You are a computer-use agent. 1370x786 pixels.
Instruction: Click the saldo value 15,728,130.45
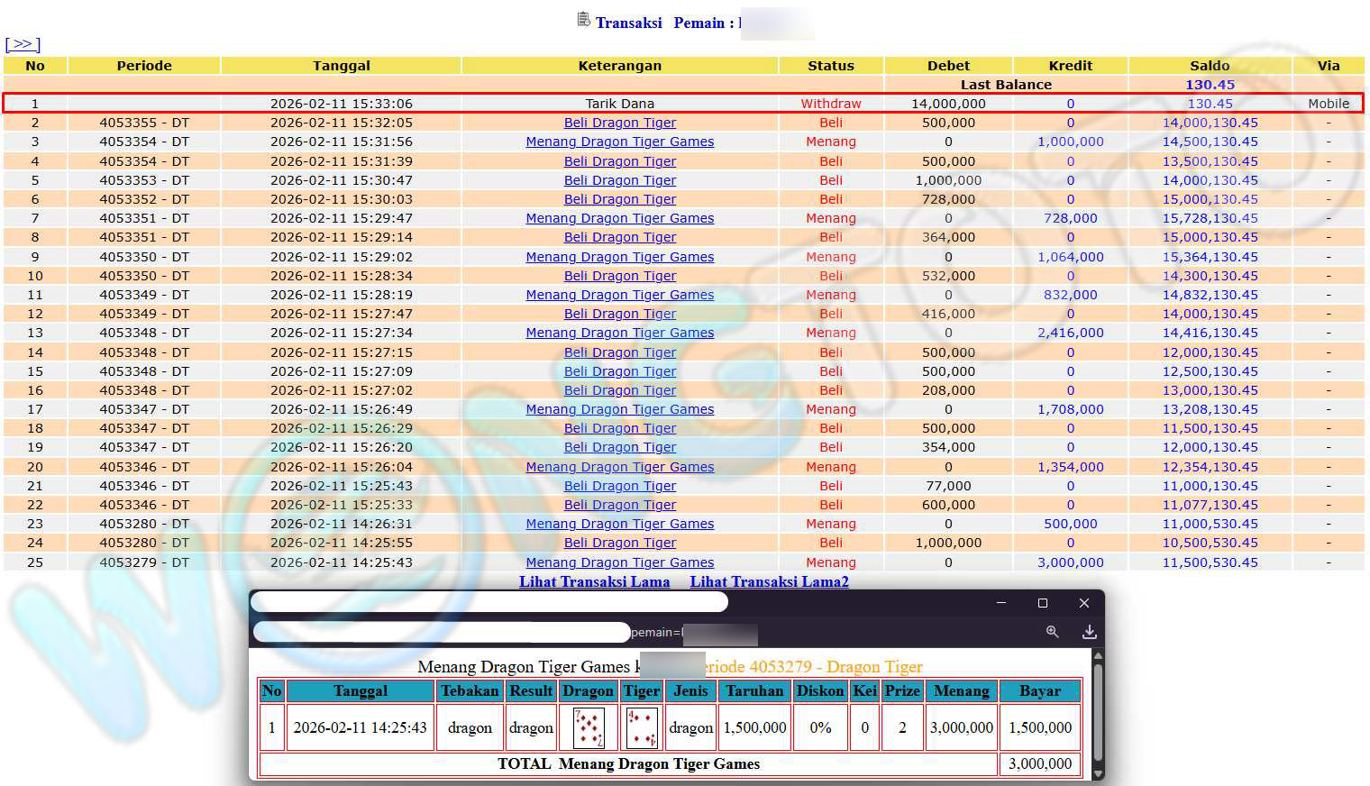tap(1210, 218)
